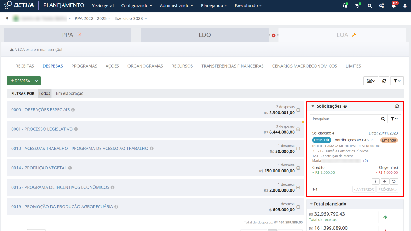Open notifications bell with 62 badge

[394, 5]
